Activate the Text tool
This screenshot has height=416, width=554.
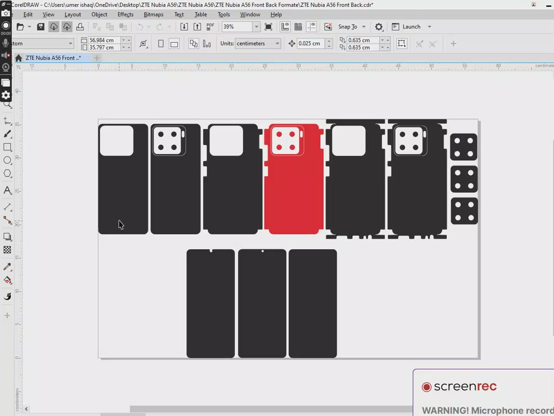point(7,190)
